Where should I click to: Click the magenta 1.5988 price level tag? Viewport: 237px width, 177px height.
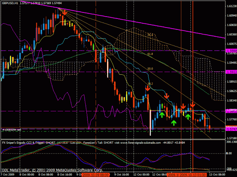[x=231, y=51]
